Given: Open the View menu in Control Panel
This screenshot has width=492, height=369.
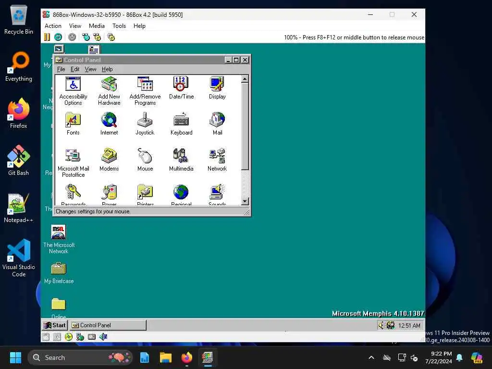Looking at the screenshot, I should pyautogui.click(x=90, y=69).
